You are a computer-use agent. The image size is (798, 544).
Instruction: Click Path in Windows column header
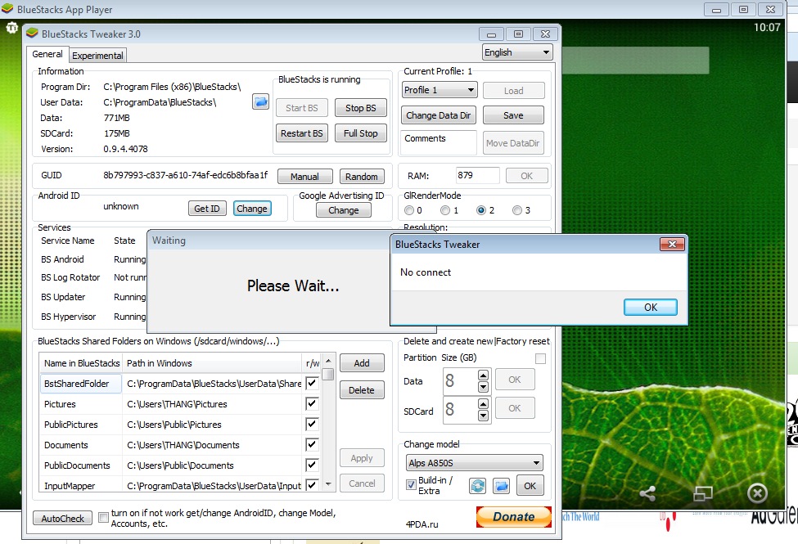point(212,363)
